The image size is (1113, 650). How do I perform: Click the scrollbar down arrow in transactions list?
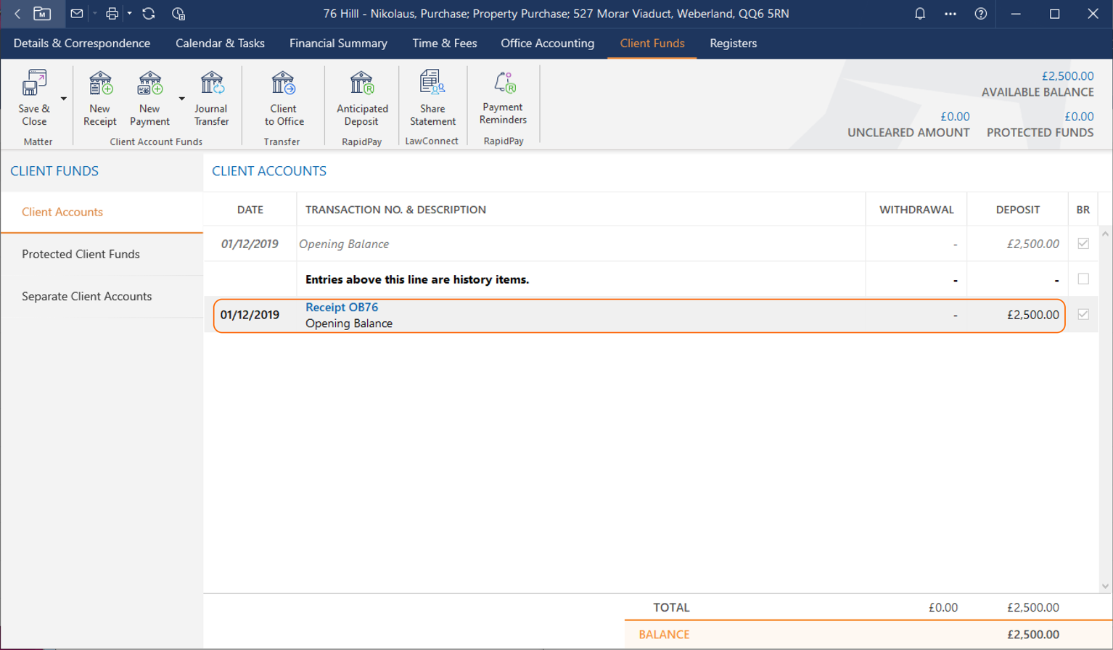click(x=1105, y=586)
